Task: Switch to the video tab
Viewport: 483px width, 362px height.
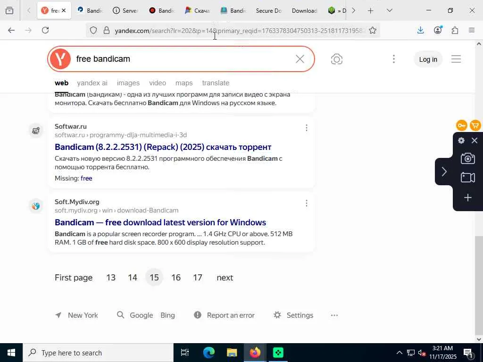Action: click(158, 83)
